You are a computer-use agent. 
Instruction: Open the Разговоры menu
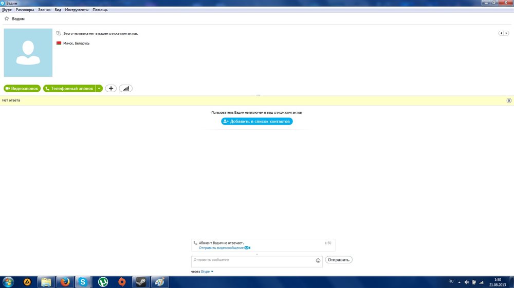pyautogui.click(x=25, y=10)
